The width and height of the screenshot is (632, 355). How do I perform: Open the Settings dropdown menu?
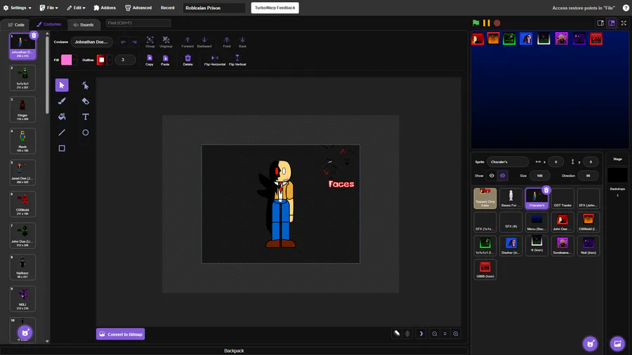point(18,8)
